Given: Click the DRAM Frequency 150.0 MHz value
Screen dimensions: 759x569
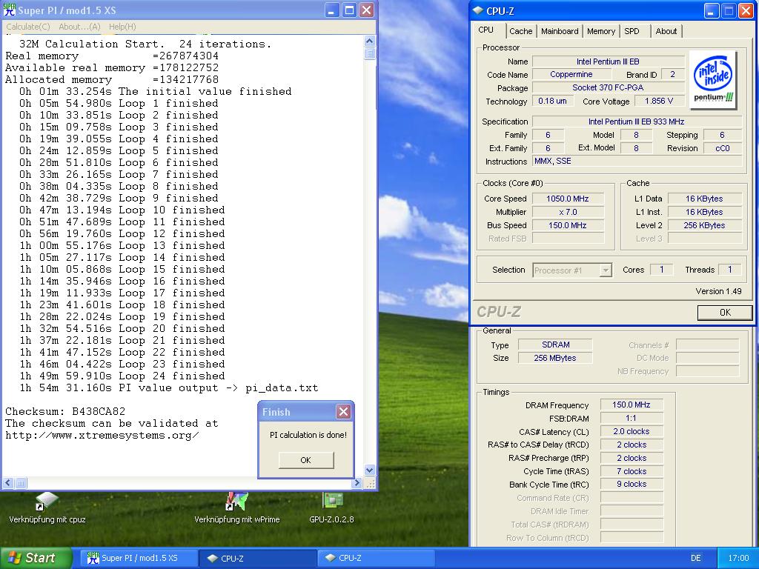Looking at the screenshot, I should point(632,405).
